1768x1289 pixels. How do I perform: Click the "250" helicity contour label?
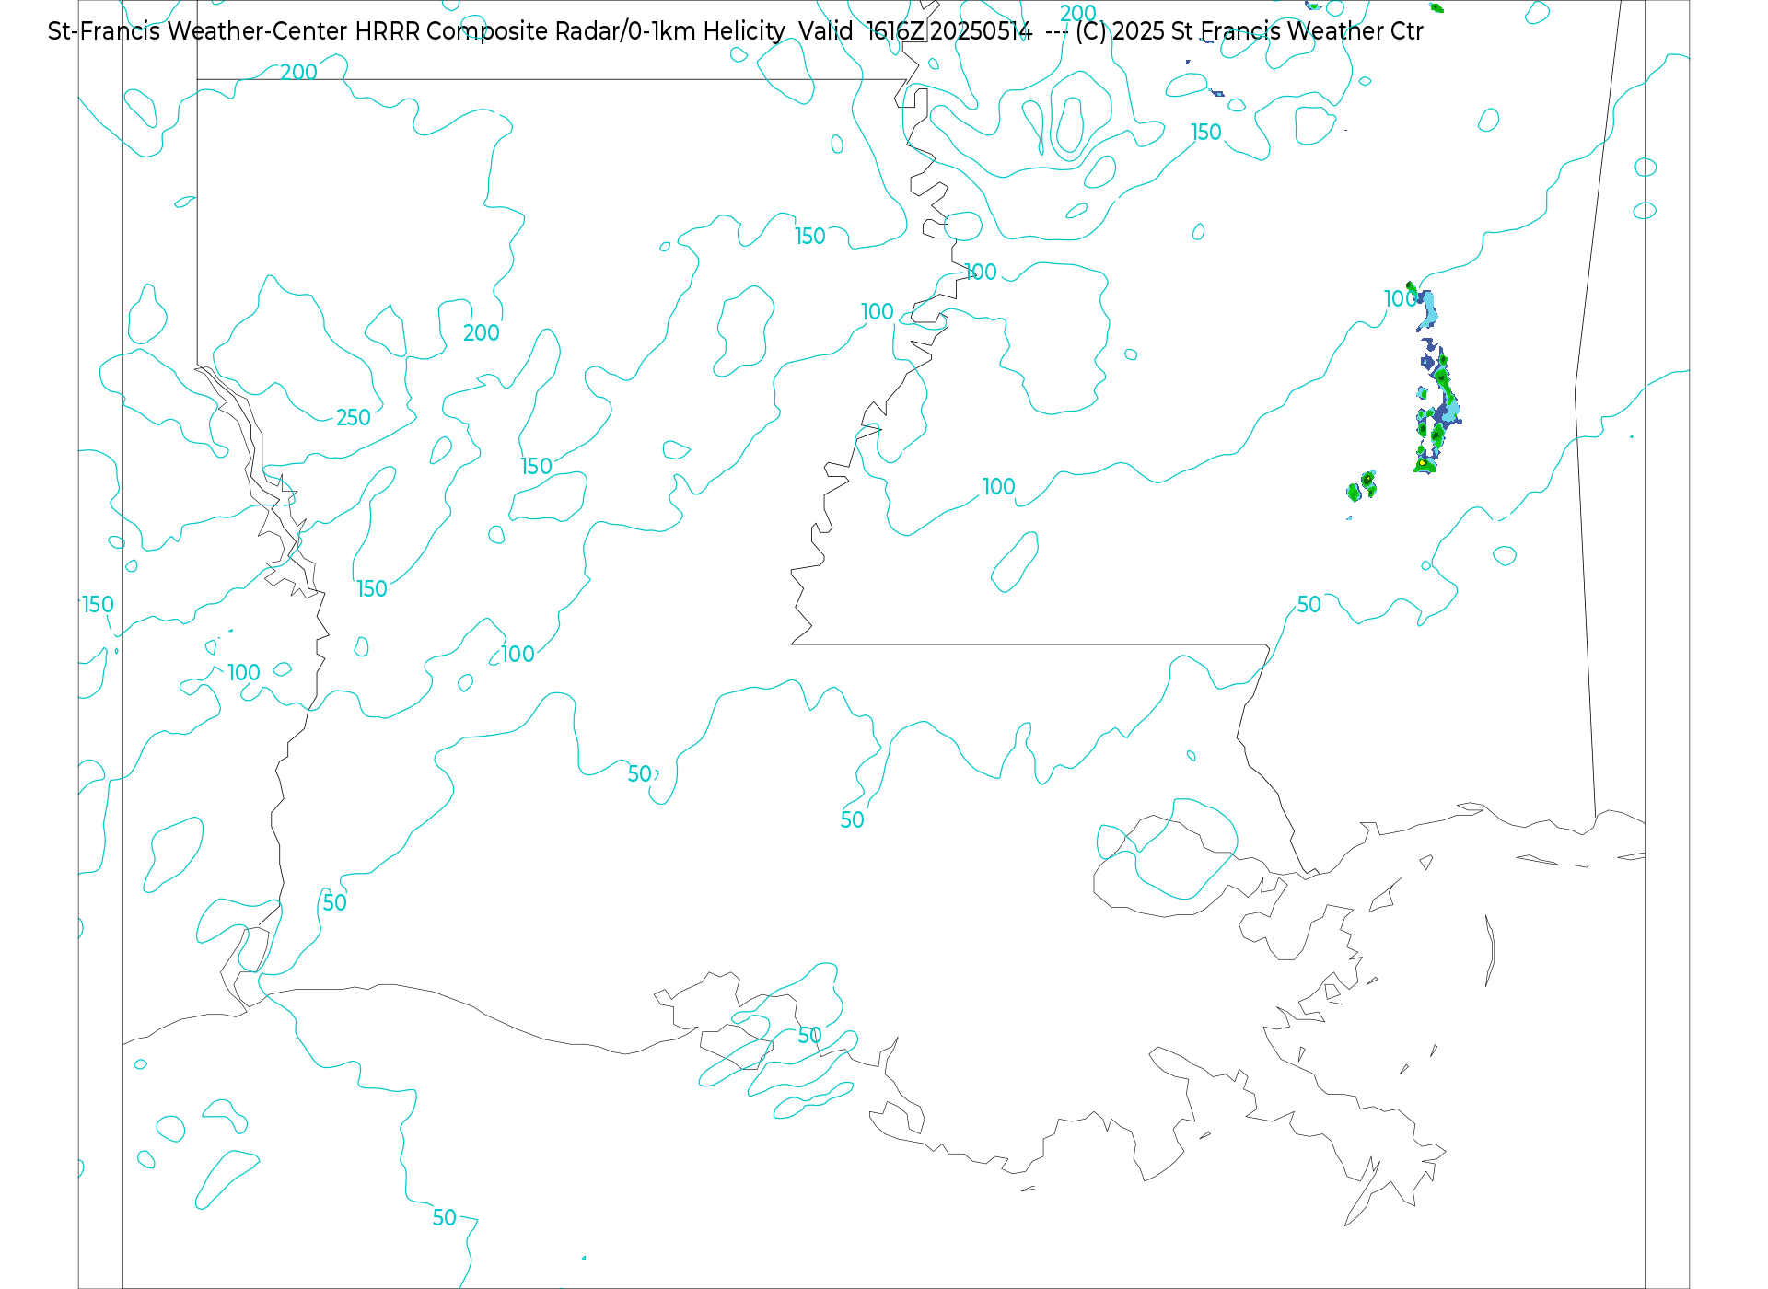354,418
